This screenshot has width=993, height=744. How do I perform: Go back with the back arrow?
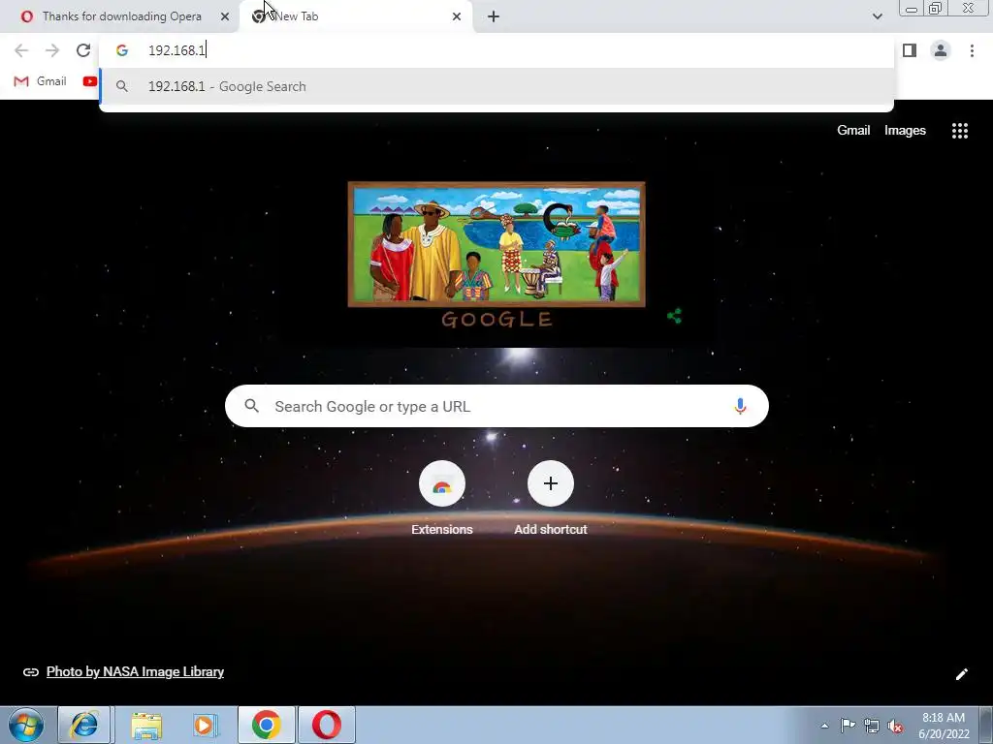click(x=21, y=50)
